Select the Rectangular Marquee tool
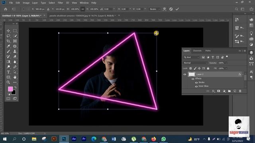Viewport: 255px width, 143px height. [15, 31]
